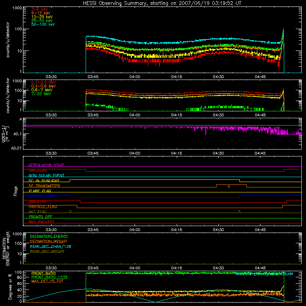Screen dimensions: 306x306
Task: Click the 12-25 keV legend entry
Action: point(42,17)
